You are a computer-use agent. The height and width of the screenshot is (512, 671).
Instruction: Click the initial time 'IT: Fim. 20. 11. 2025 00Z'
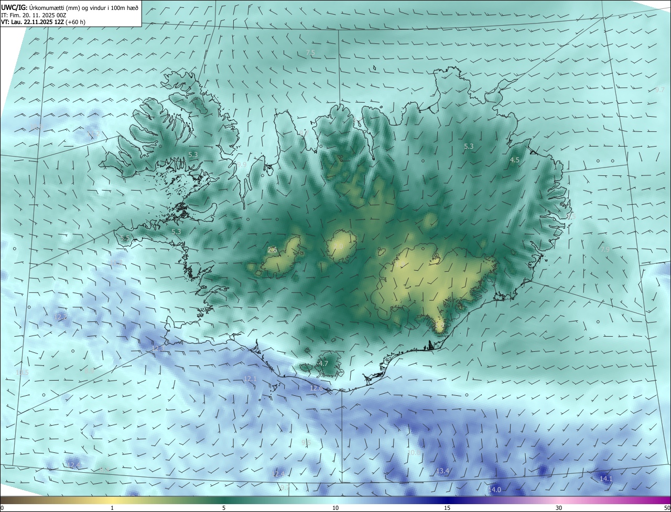click(x=35, y=15)
